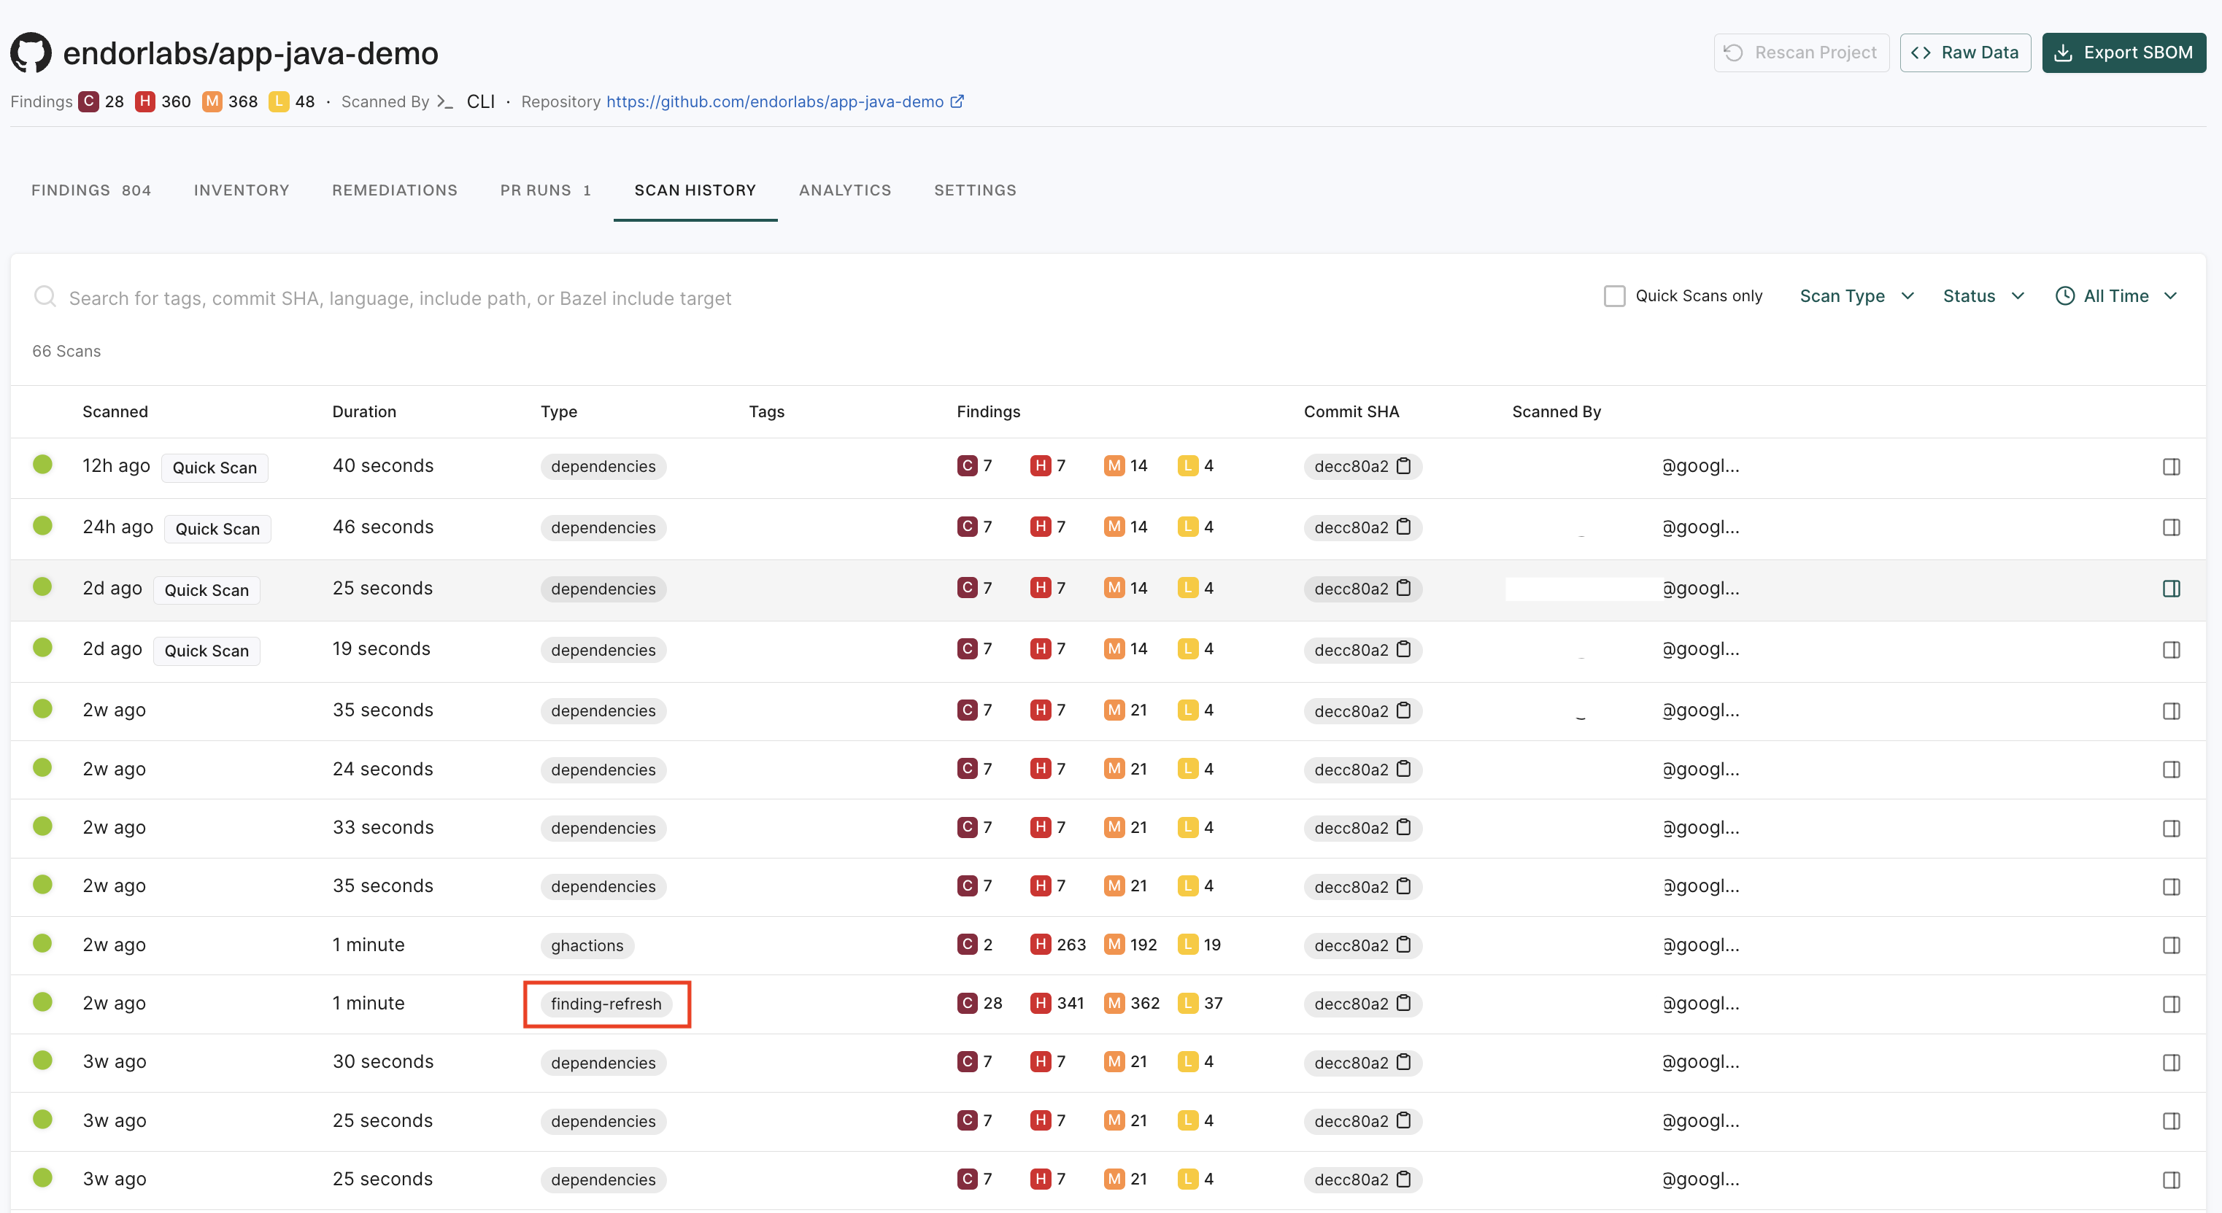Click the '66 Scans' count text
This screenshot has width=2222, height=1213.
click(66, 351)
